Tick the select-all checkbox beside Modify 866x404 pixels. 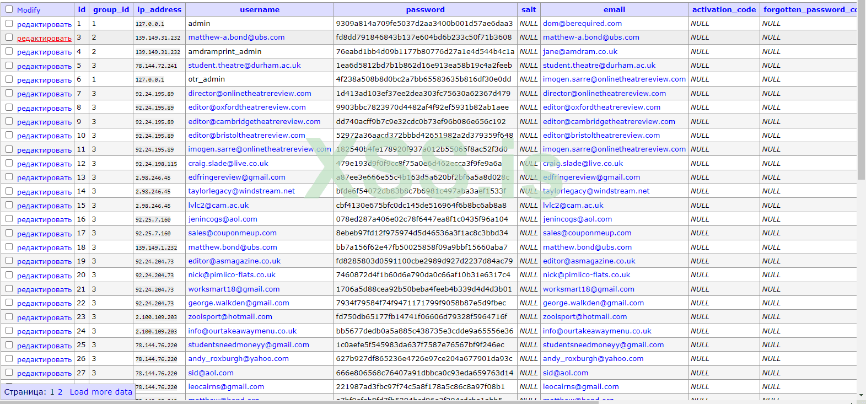click(9, 9)
